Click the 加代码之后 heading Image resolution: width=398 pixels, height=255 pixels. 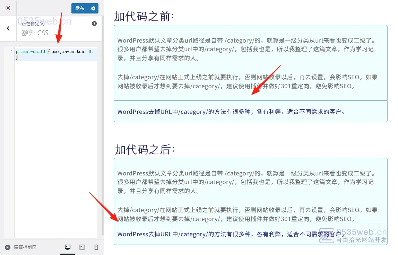(x=145, y=149)
